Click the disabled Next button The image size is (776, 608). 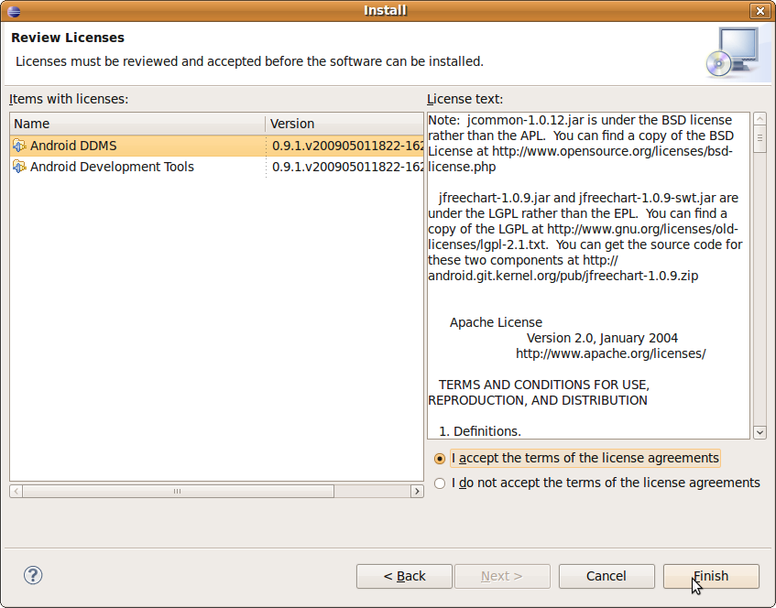pyautogui.click(x=502, y=576)
